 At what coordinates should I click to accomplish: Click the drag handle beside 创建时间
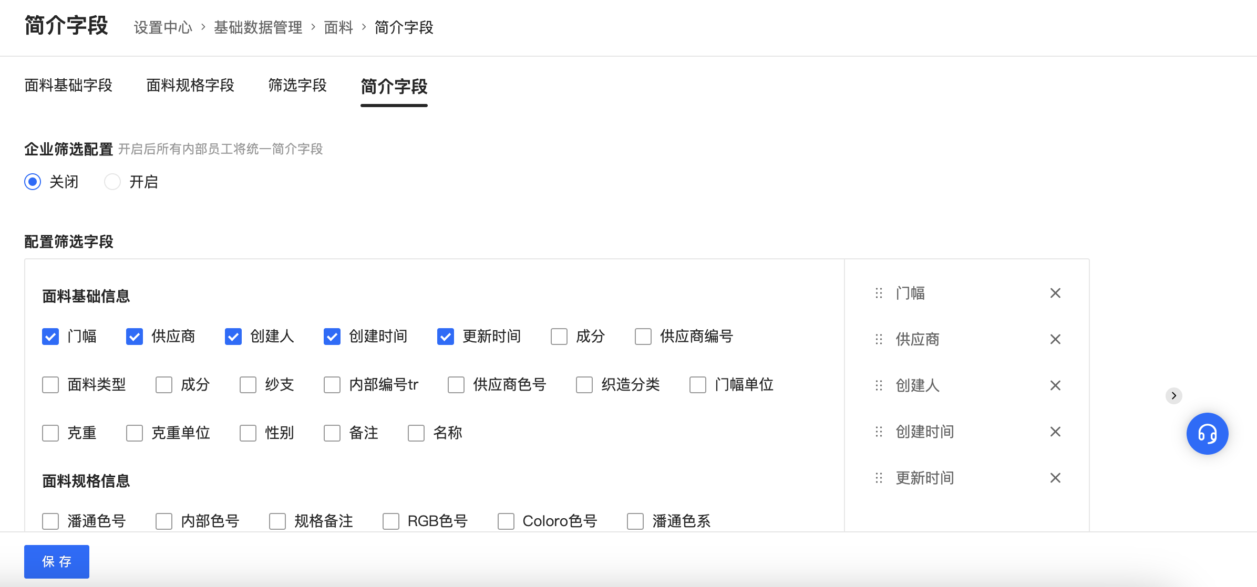point(879,432)
